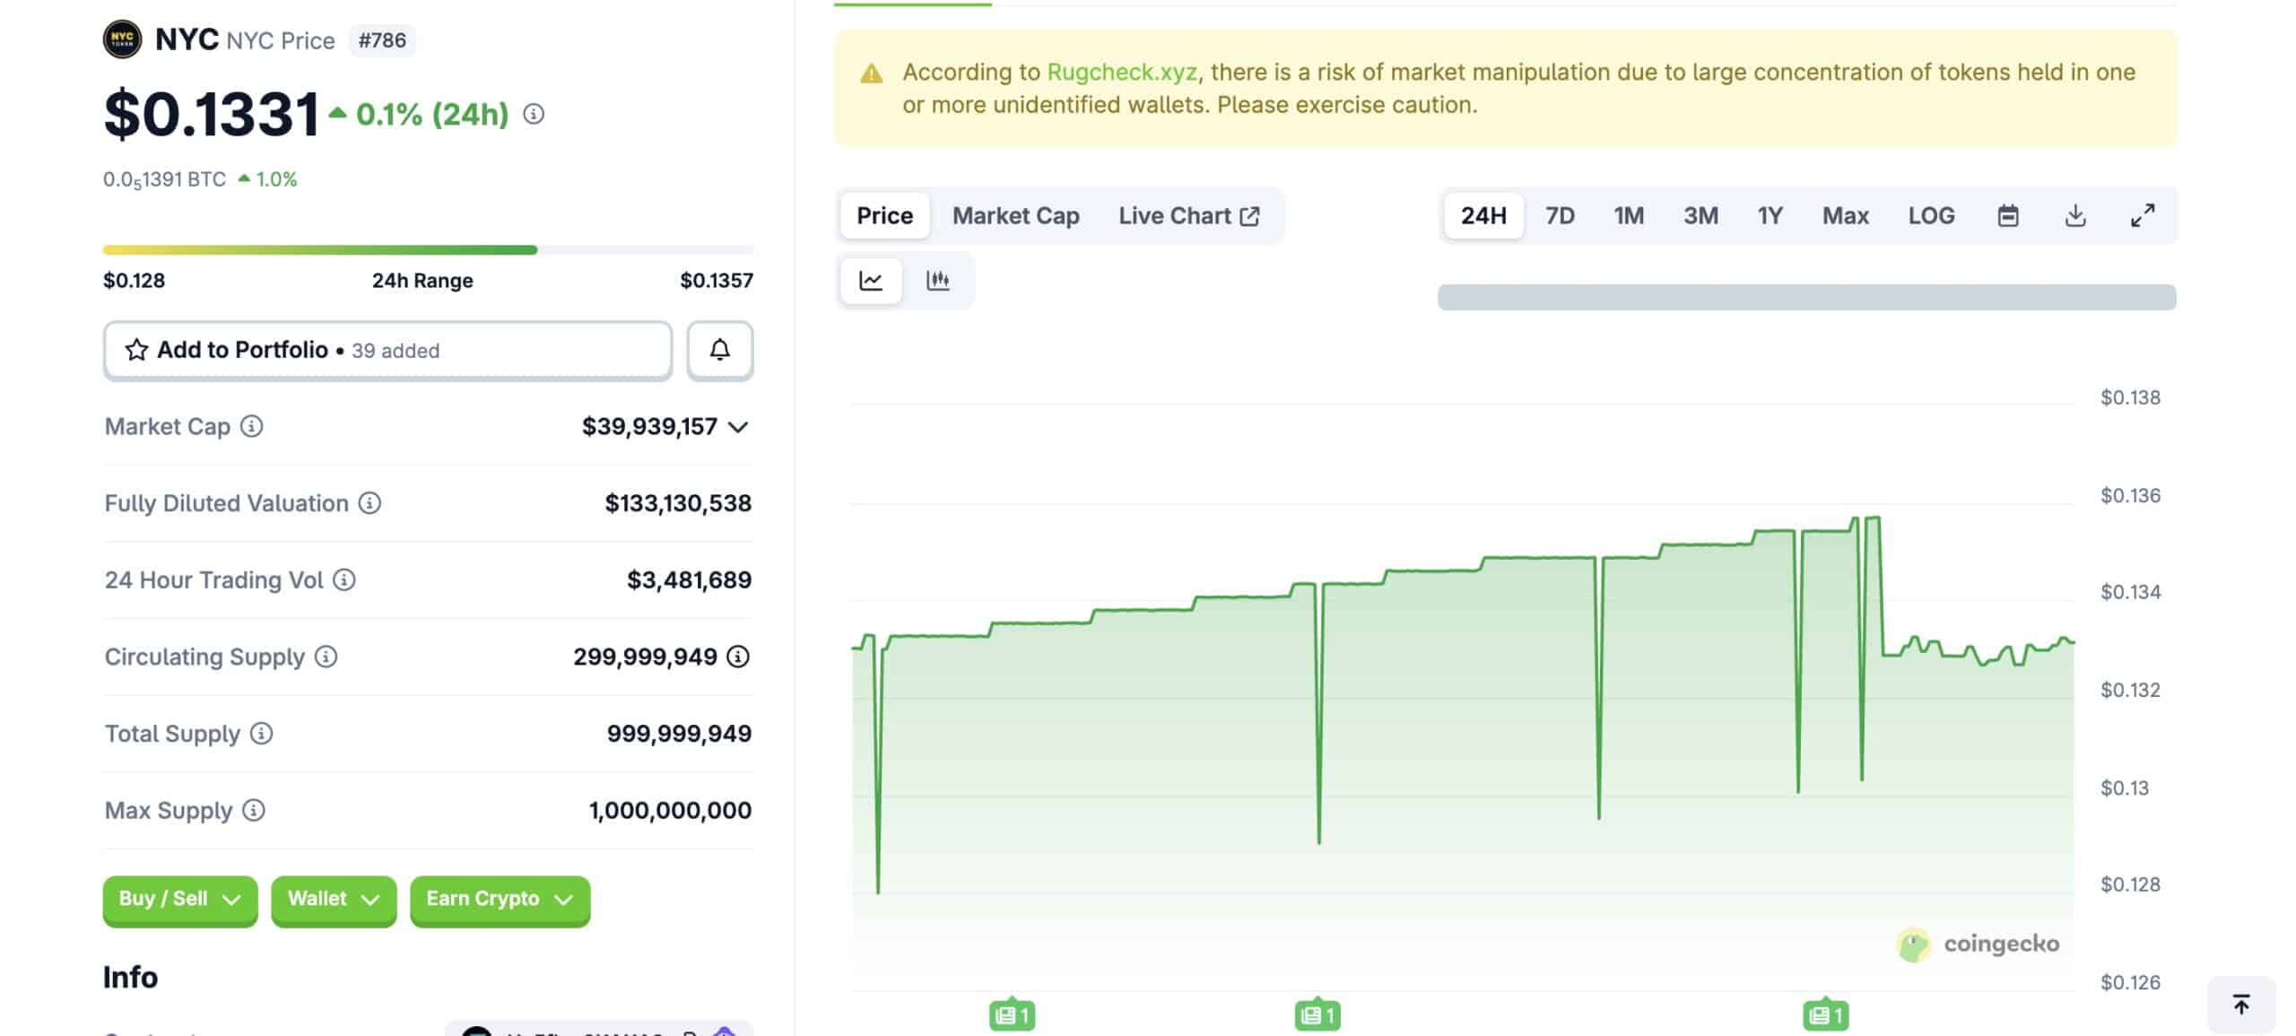This screenshot has height=1036, width=2296.
Task: Open the Wallet dropdown
Action: [x=333, y=899]
